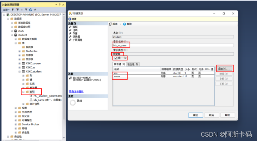Select the 数据库关系图 folder
Screen dimensions: 257x141
pos(29,39)
